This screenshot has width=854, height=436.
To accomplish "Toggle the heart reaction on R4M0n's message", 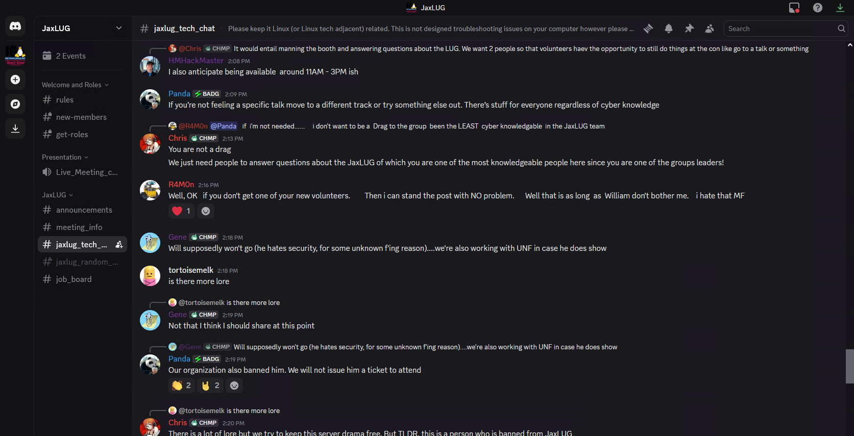I will tap(181, 211).
